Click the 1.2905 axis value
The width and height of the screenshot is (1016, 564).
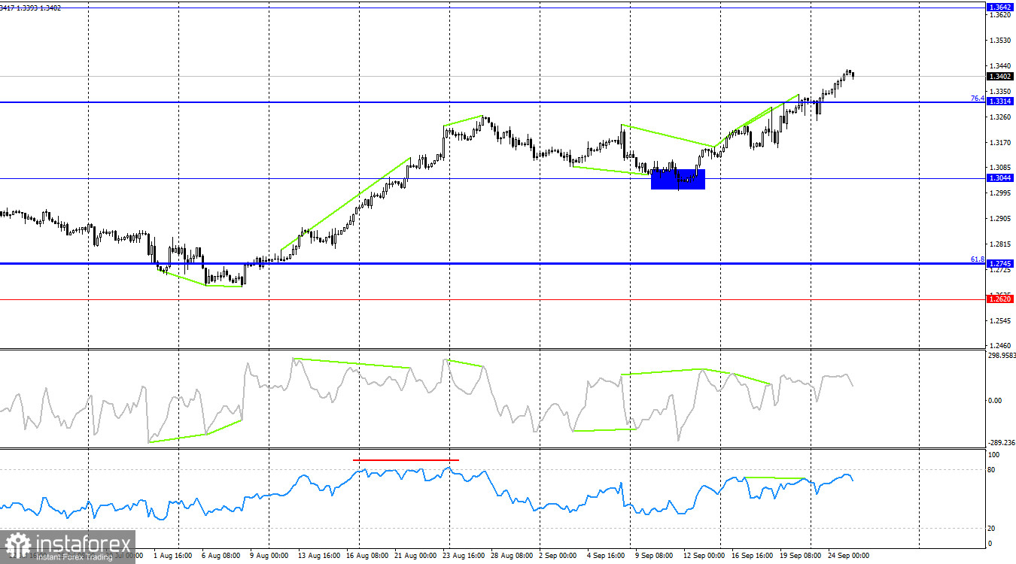[x=1001, y=219]
